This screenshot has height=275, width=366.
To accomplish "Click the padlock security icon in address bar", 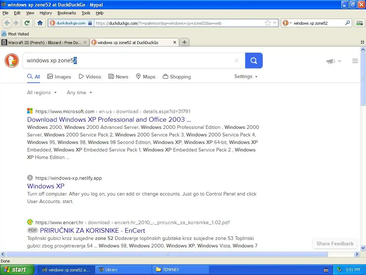I will (90, 23).
